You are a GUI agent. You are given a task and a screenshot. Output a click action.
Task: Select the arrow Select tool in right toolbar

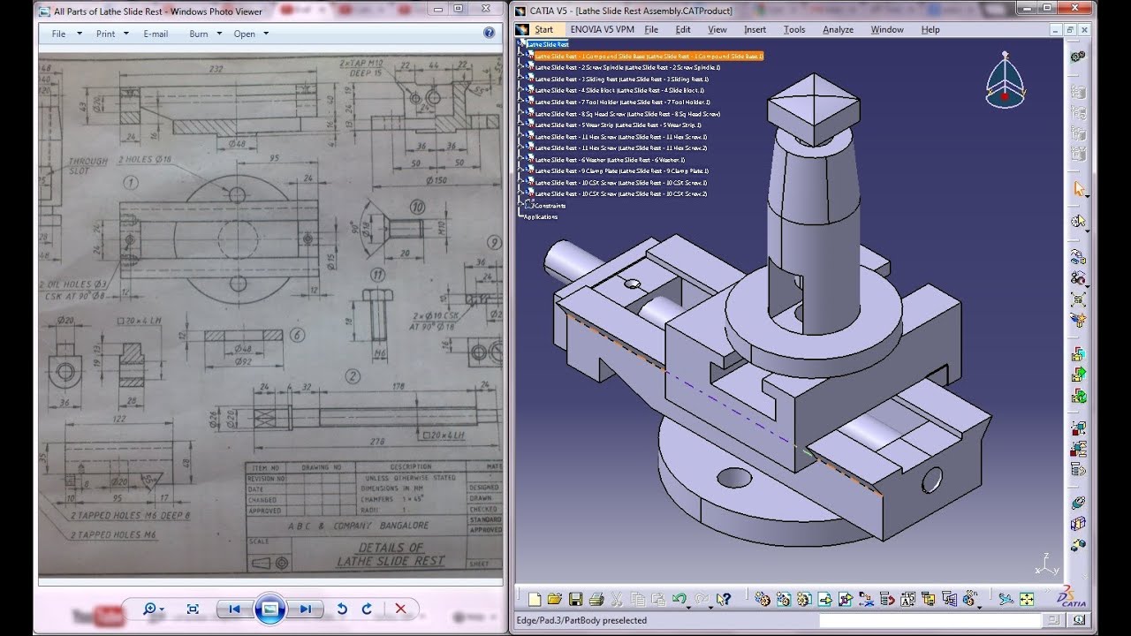pos(1078,189)
